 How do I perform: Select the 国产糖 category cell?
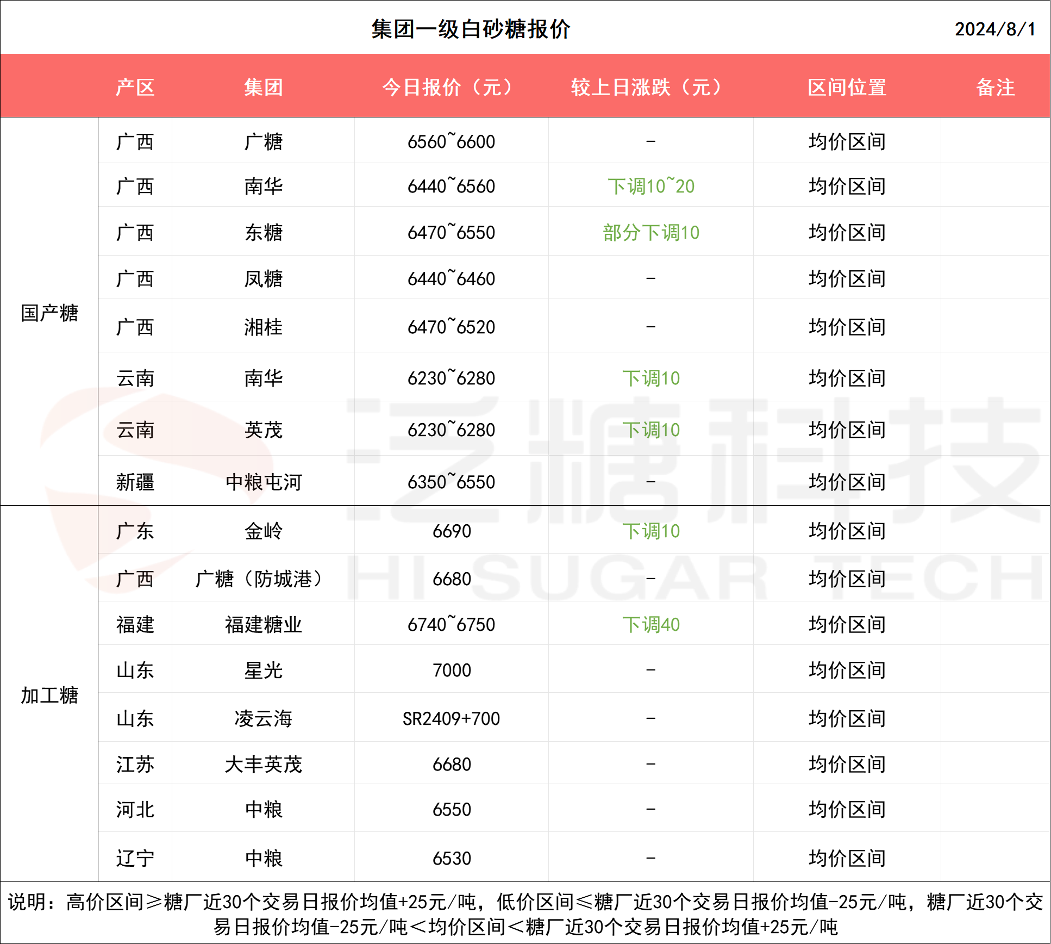[49, 313]
